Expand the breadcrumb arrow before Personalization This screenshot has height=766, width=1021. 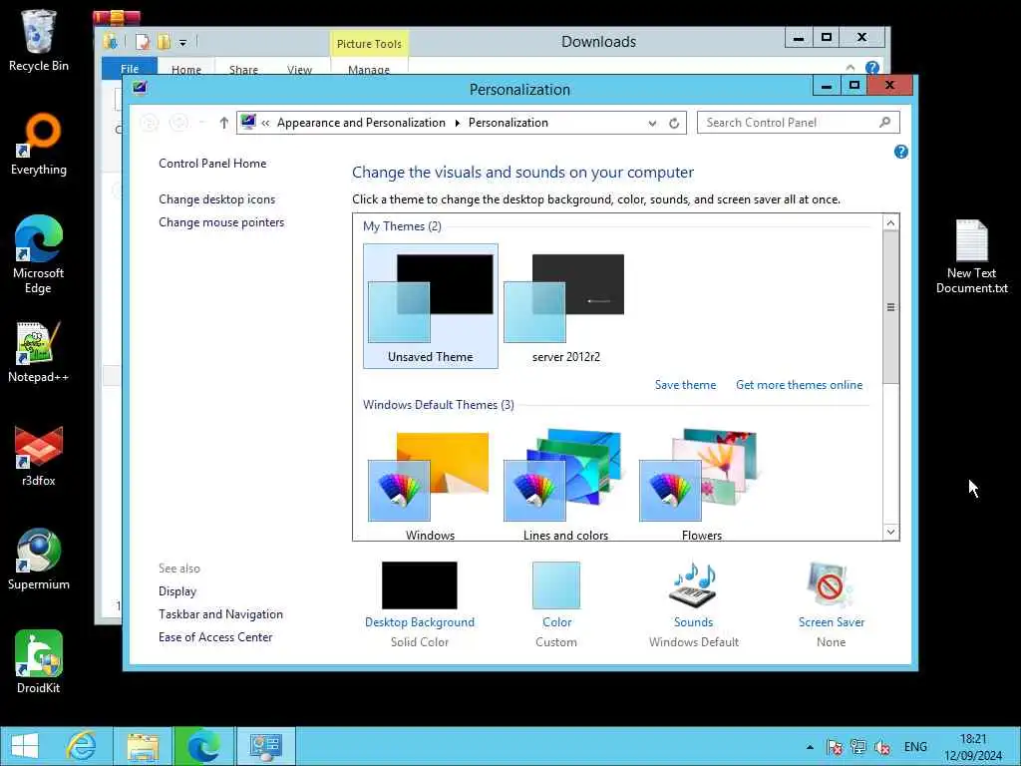[x=457, y=123]
